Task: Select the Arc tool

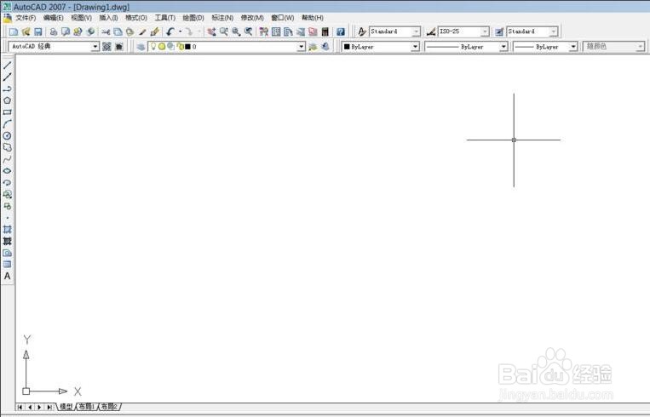Action: [7, 123]
